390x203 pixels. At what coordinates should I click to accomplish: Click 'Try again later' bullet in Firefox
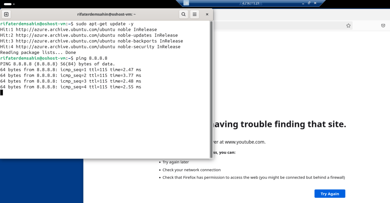(x=176, y=162)
